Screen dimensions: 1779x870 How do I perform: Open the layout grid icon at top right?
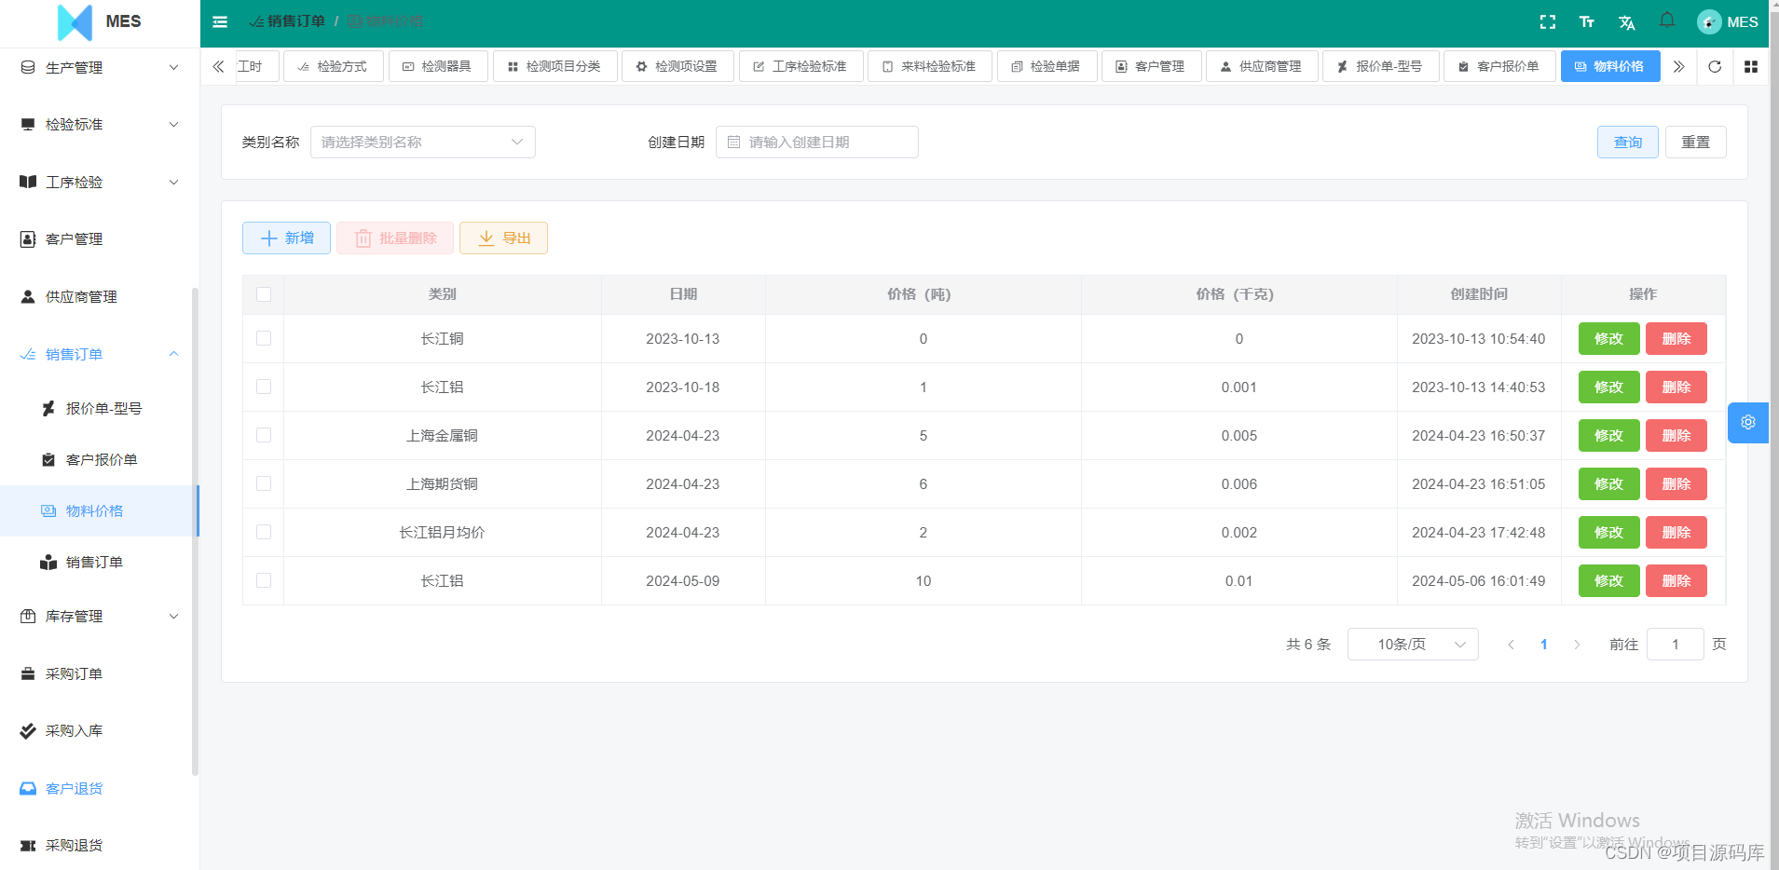tap(1751, 66)
